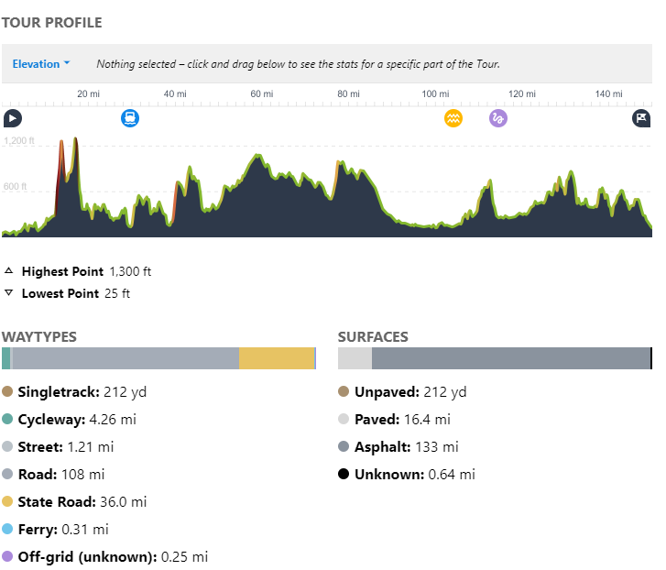Click the Lowest Point triangle icon
Viewport: 666px width, 570px height.
click(x=9, y=293)
